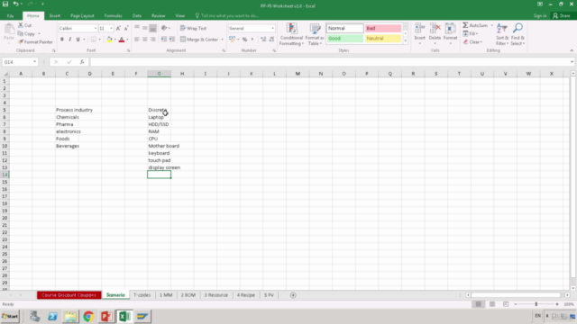The width and height of the screenshot is (577, 324).
Task: Click the Share button
Action: [x=561, y=16]
